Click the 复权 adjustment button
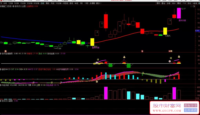Screen dimensions: 200x115 tap(158, 3)
